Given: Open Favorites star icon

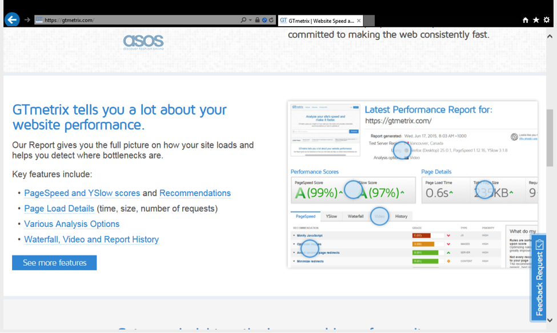Looking at the screenshot, I should point(536,20).
